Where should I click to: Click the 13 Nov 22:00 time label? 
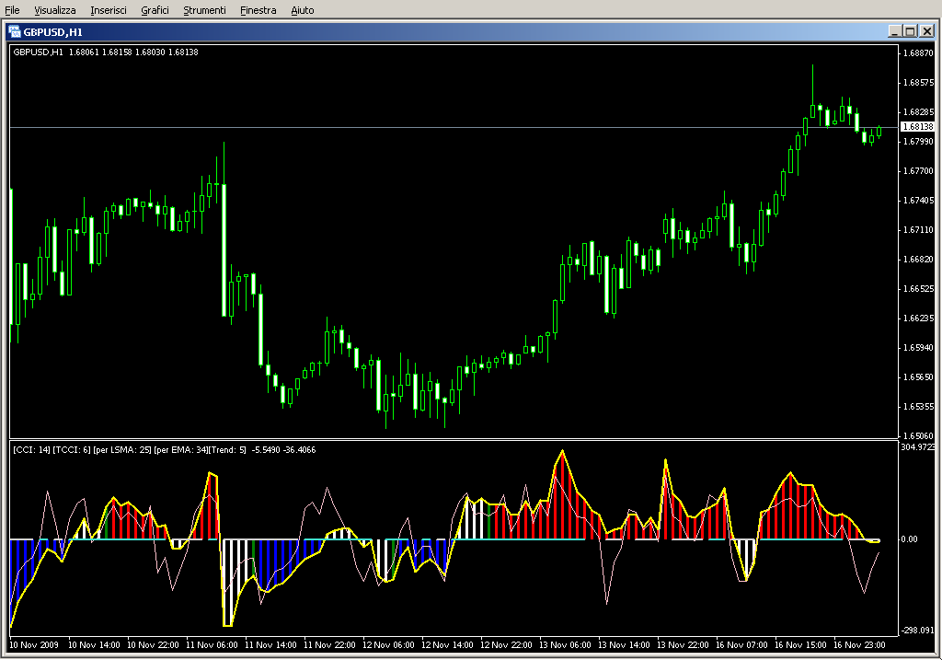point(683,645)
